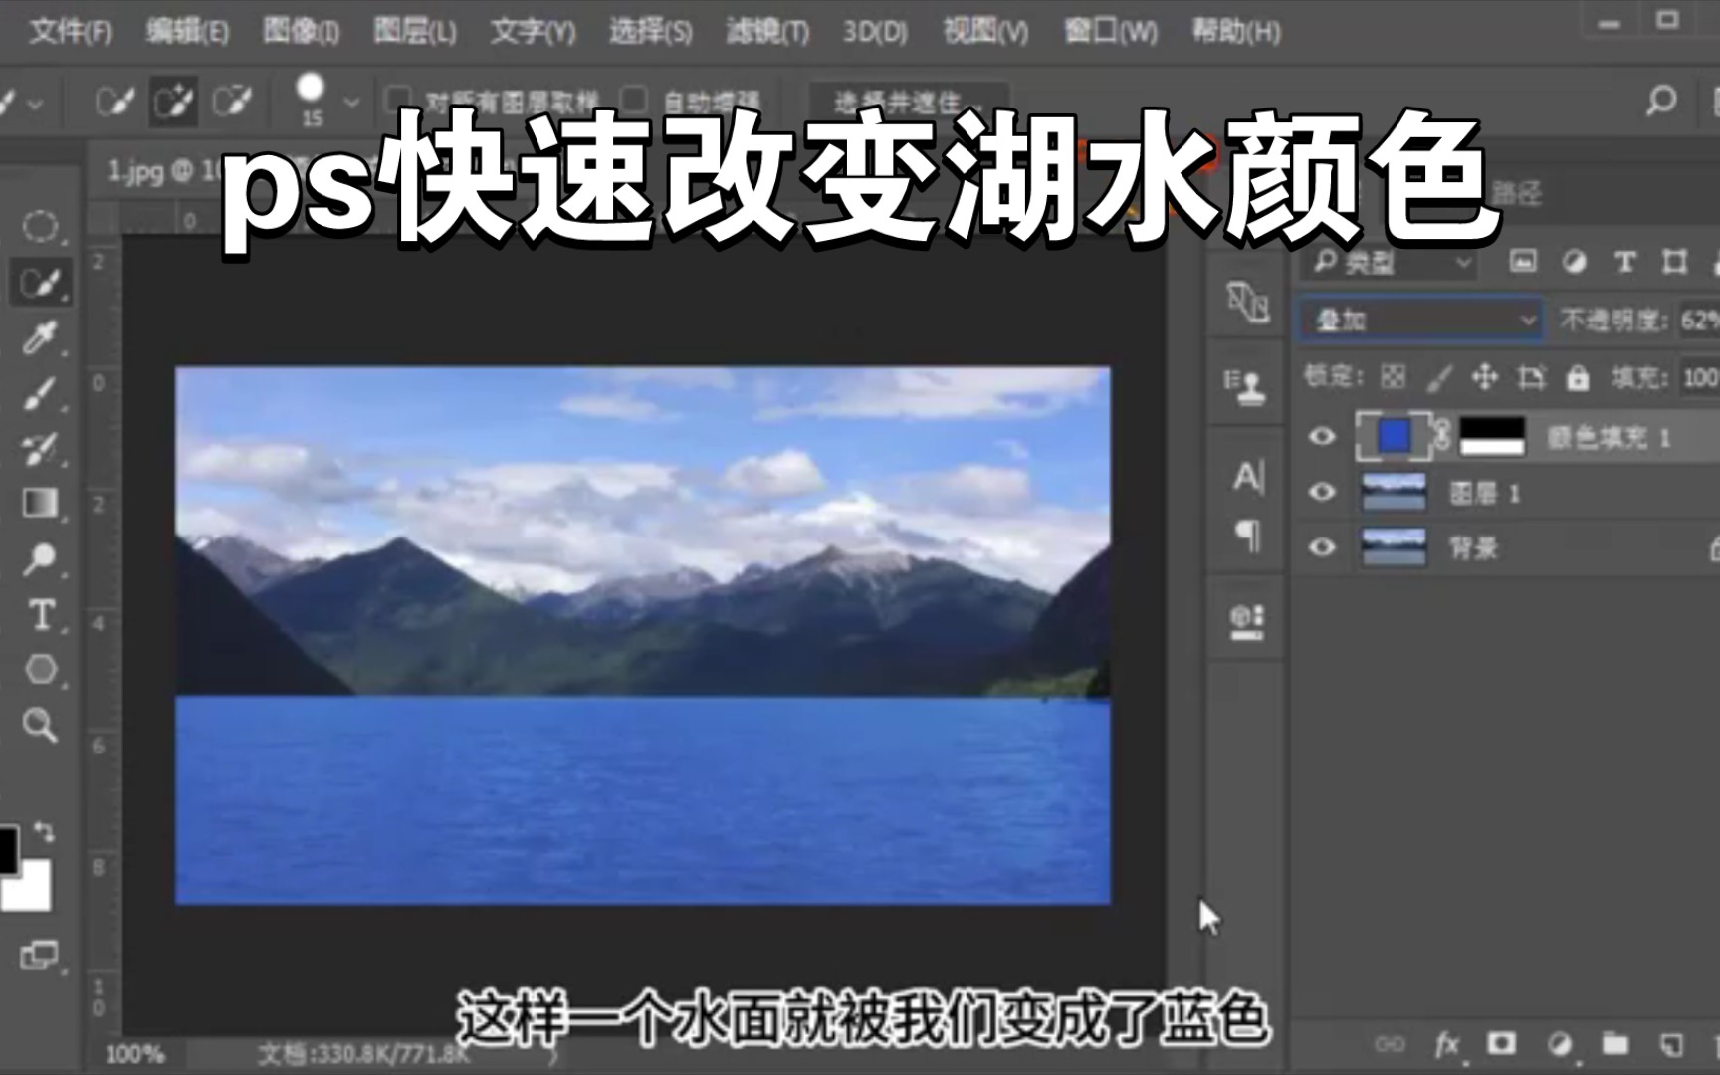
Task: Lock layer position
Action: click(x=1485, y=376)
